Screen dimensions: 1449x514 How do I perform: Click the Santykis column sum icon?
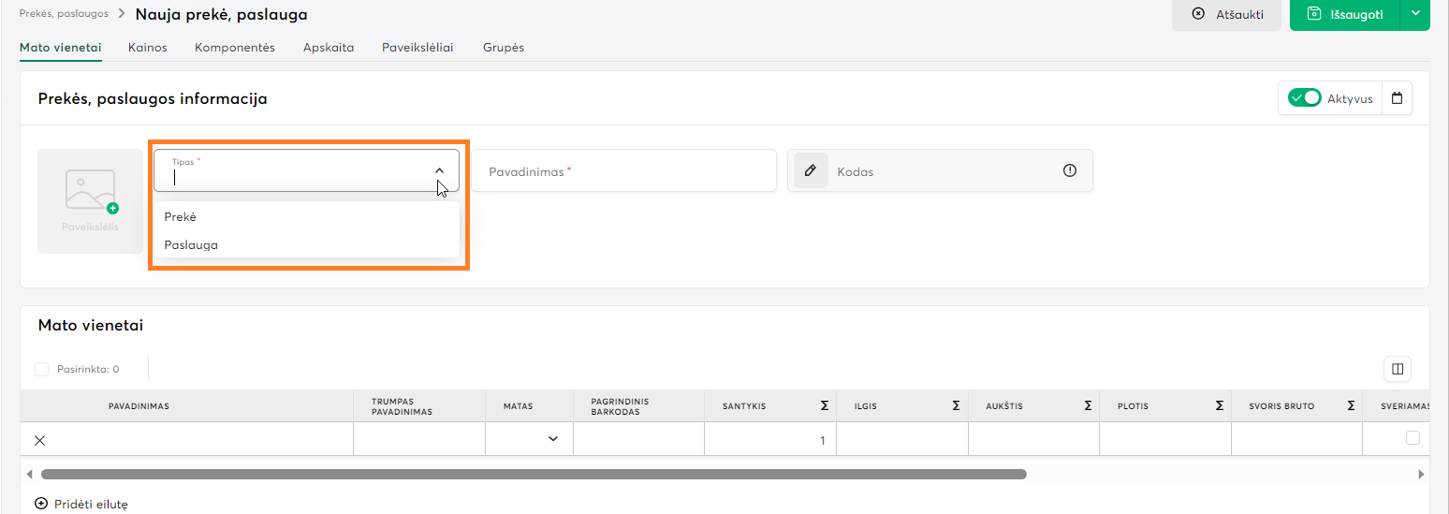(824, 406)
